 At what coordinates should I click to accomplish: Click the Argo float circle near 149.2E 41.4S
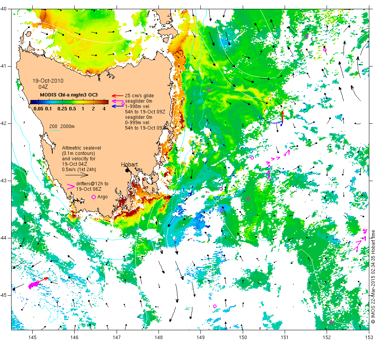[x=209, y=90]
